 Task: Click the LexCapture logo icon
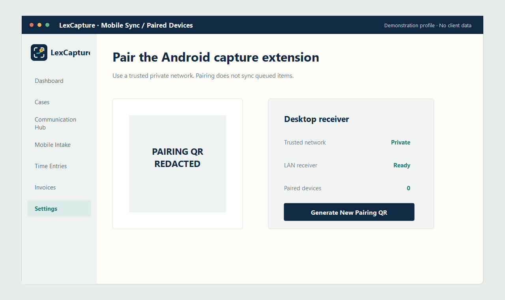[39, 52]
